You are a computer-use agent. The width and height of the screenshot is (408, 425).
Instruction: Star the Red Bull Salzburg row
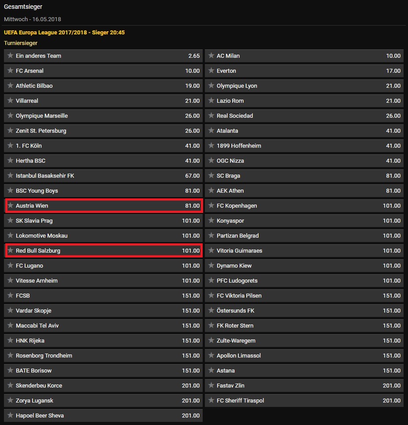pyautogui.click(x=10, y=250)
